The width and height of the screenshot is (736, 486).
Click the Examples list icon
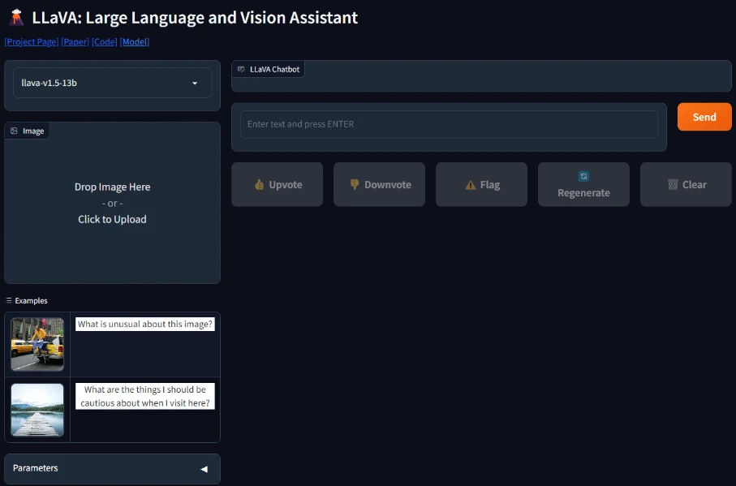(9, 301)
